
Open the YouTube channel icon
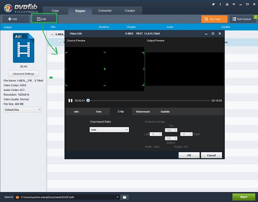click(x=227, y=4)
